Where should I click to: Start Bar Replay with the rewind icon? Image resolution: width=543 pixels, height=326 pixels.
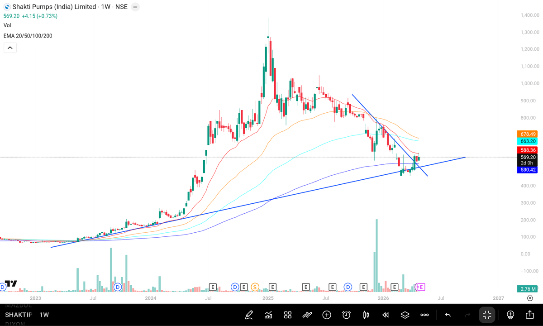(385, 315)
